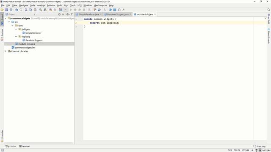Screen dimensions: 271x152
Task: Open the MaxCompute menu
Action: pyautogui.click(x=100, y=5)
